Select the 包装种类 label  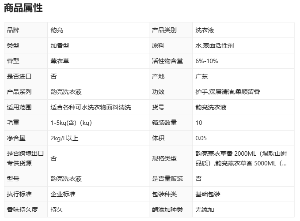click(164, 194)
